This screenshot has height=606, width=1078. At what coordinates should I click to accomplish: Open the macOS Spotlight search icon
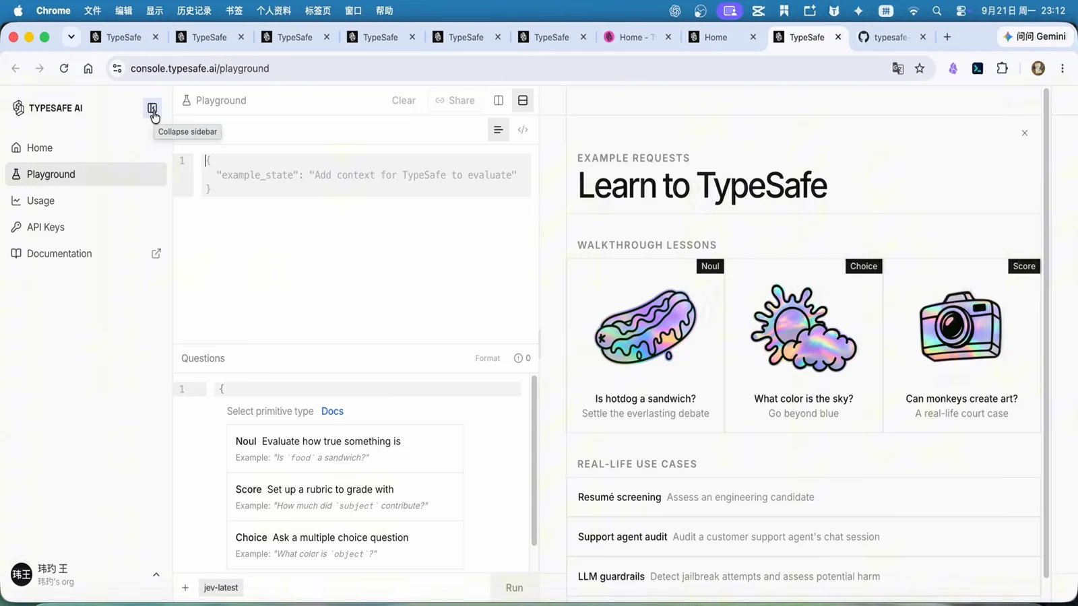click(937, 11)
